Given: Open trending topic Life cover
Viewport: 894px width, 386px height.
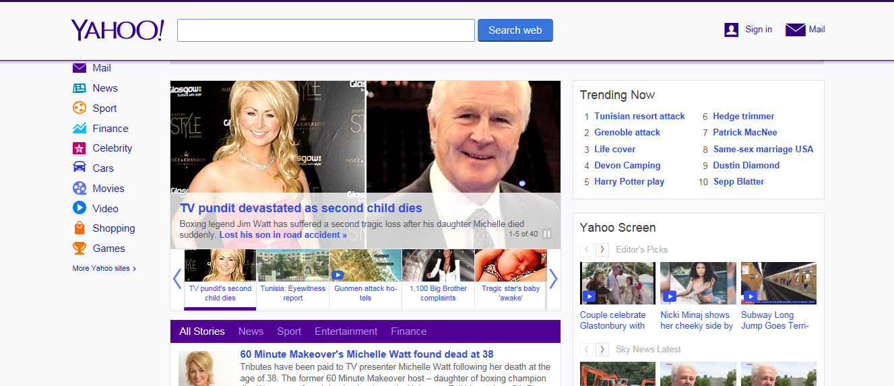Looking at the screenshot, I should point(615,150).
